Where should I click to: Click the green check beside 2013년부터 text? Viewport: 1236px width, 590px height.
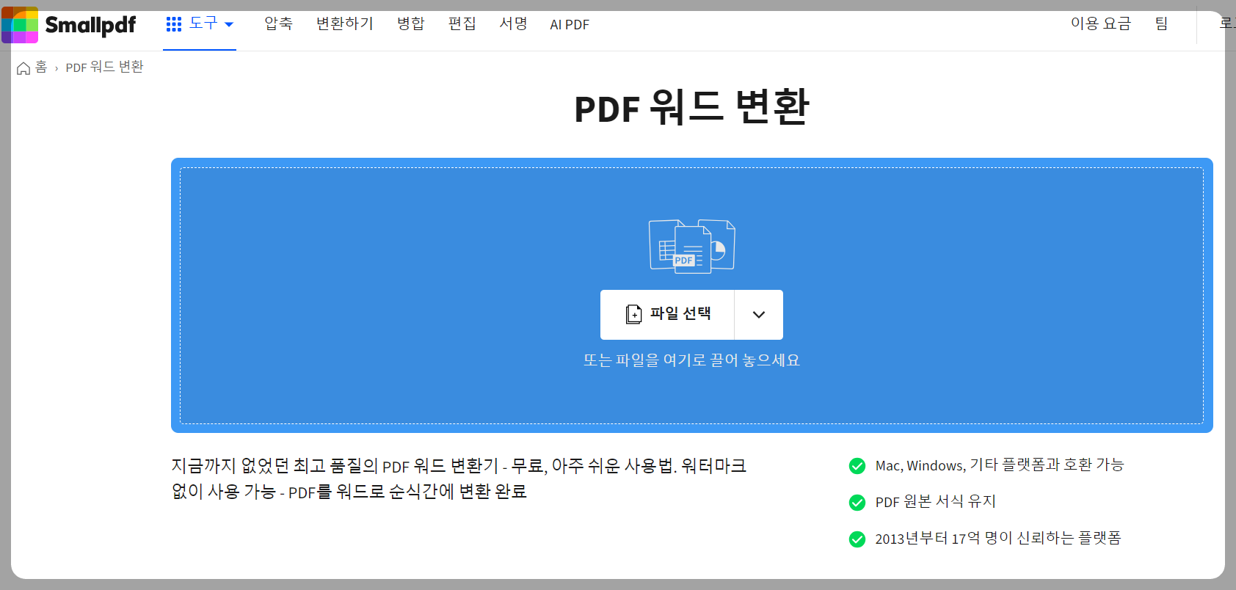point(857,539)
